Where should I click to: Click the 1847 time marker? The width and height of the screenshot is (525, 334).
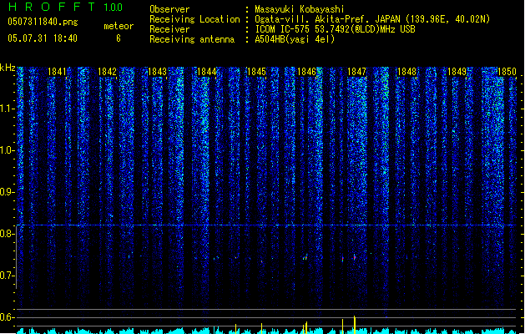[x=357, y=72]
